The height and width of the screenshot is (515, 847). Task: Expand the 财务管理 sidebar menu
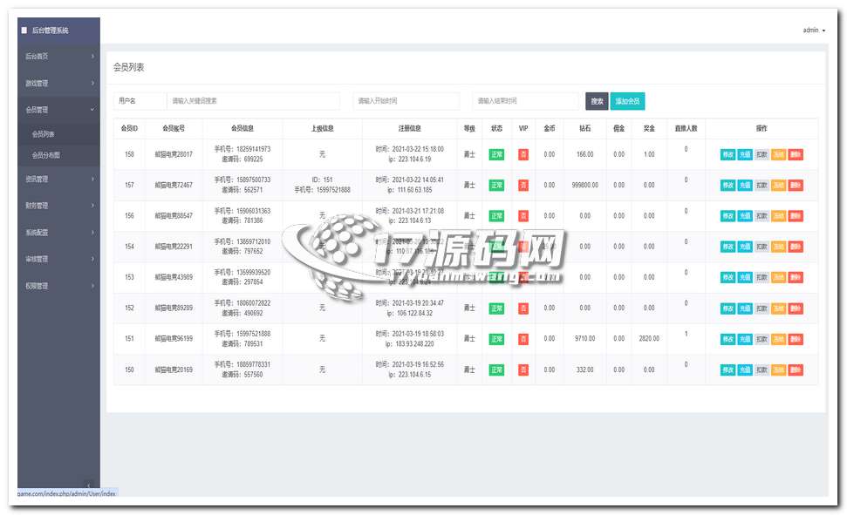58,206
